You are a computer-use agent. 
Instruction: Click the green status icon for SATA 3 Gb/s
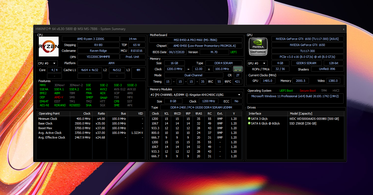click(249, 119)
